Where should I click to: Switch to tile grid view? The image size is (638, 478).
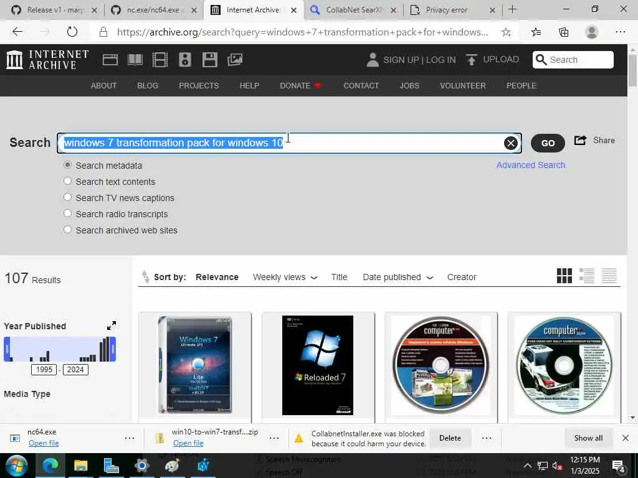(564, 276)
